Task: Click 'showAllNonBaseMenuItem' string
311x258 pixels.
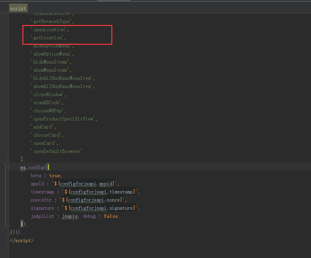Action: click(x=62, y=86)
